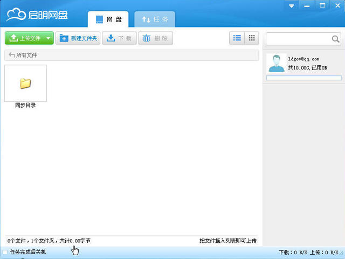Image resolution: width=345 pixels, height=259 pixels.
Task: Click the ldgov@qq.com account name
Action: 303,59
